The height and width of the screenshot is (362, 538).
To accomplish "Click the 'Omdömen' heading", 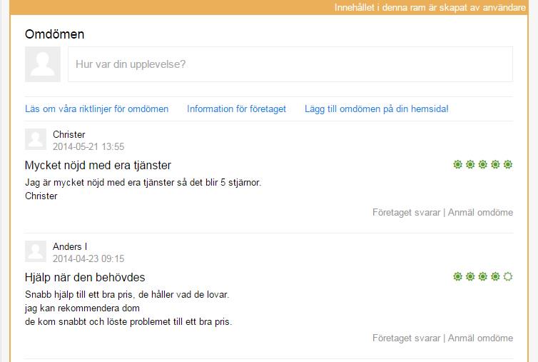I will click(x=54, y=34).
